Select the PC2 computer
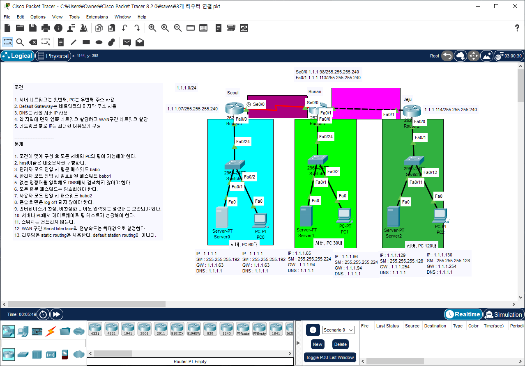The width and height of the screenshot is (525, 366). [x=440, y=216]
